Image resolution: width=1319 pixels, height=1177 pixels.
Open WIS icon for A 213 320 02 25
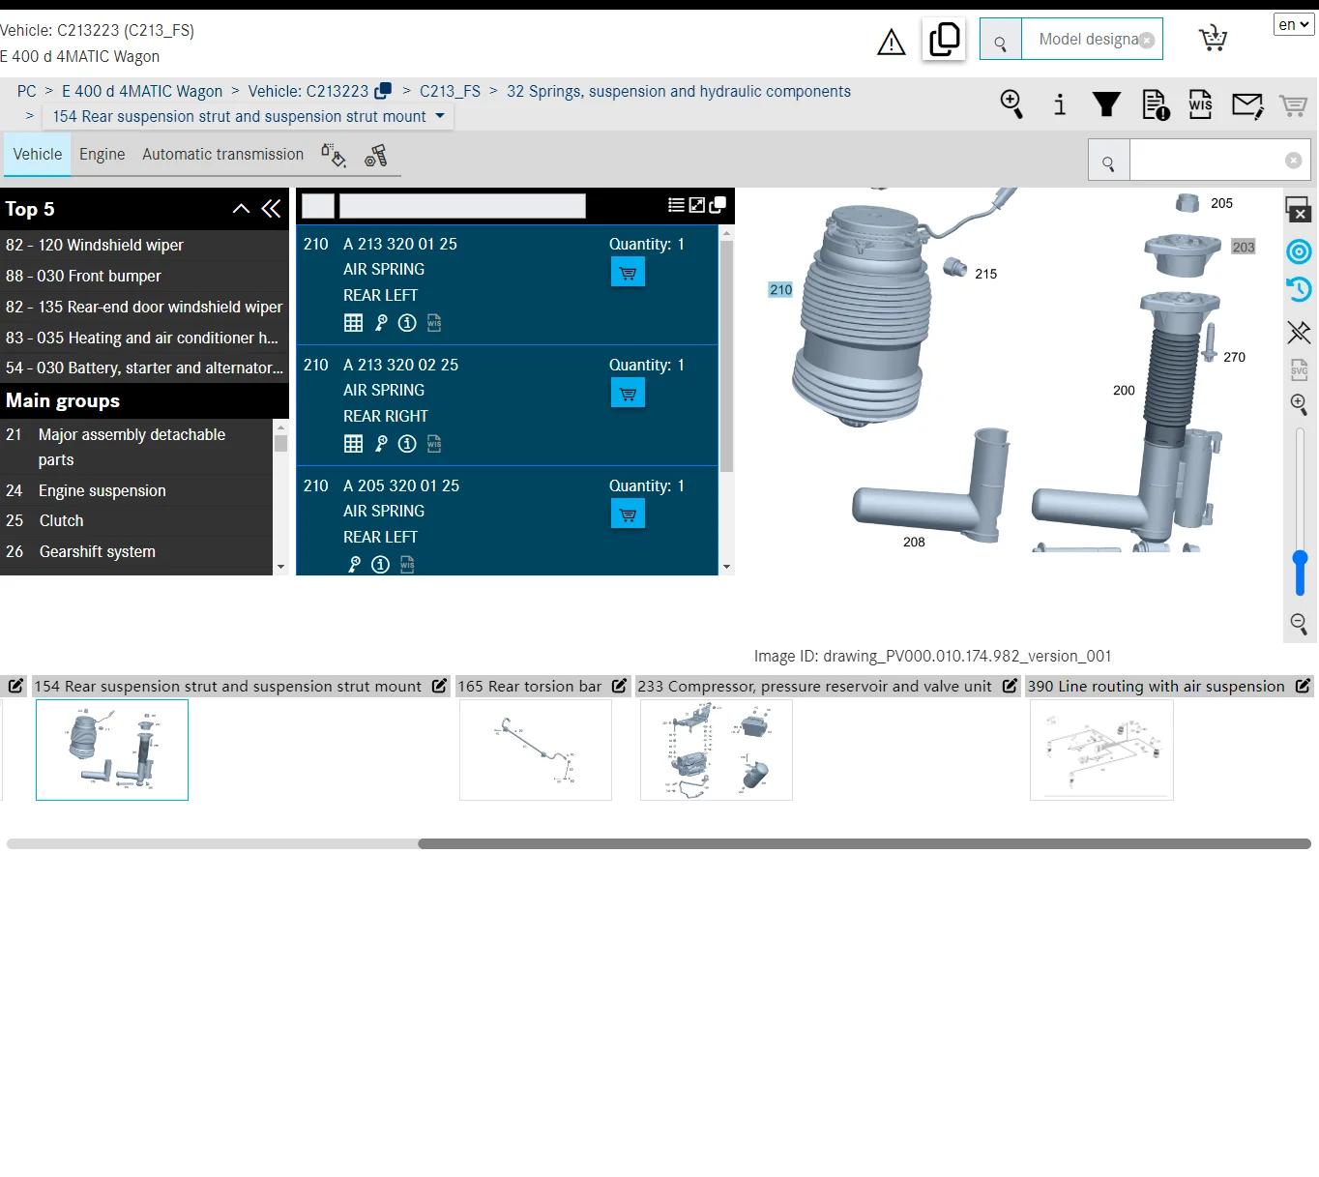tap(434, 444)
